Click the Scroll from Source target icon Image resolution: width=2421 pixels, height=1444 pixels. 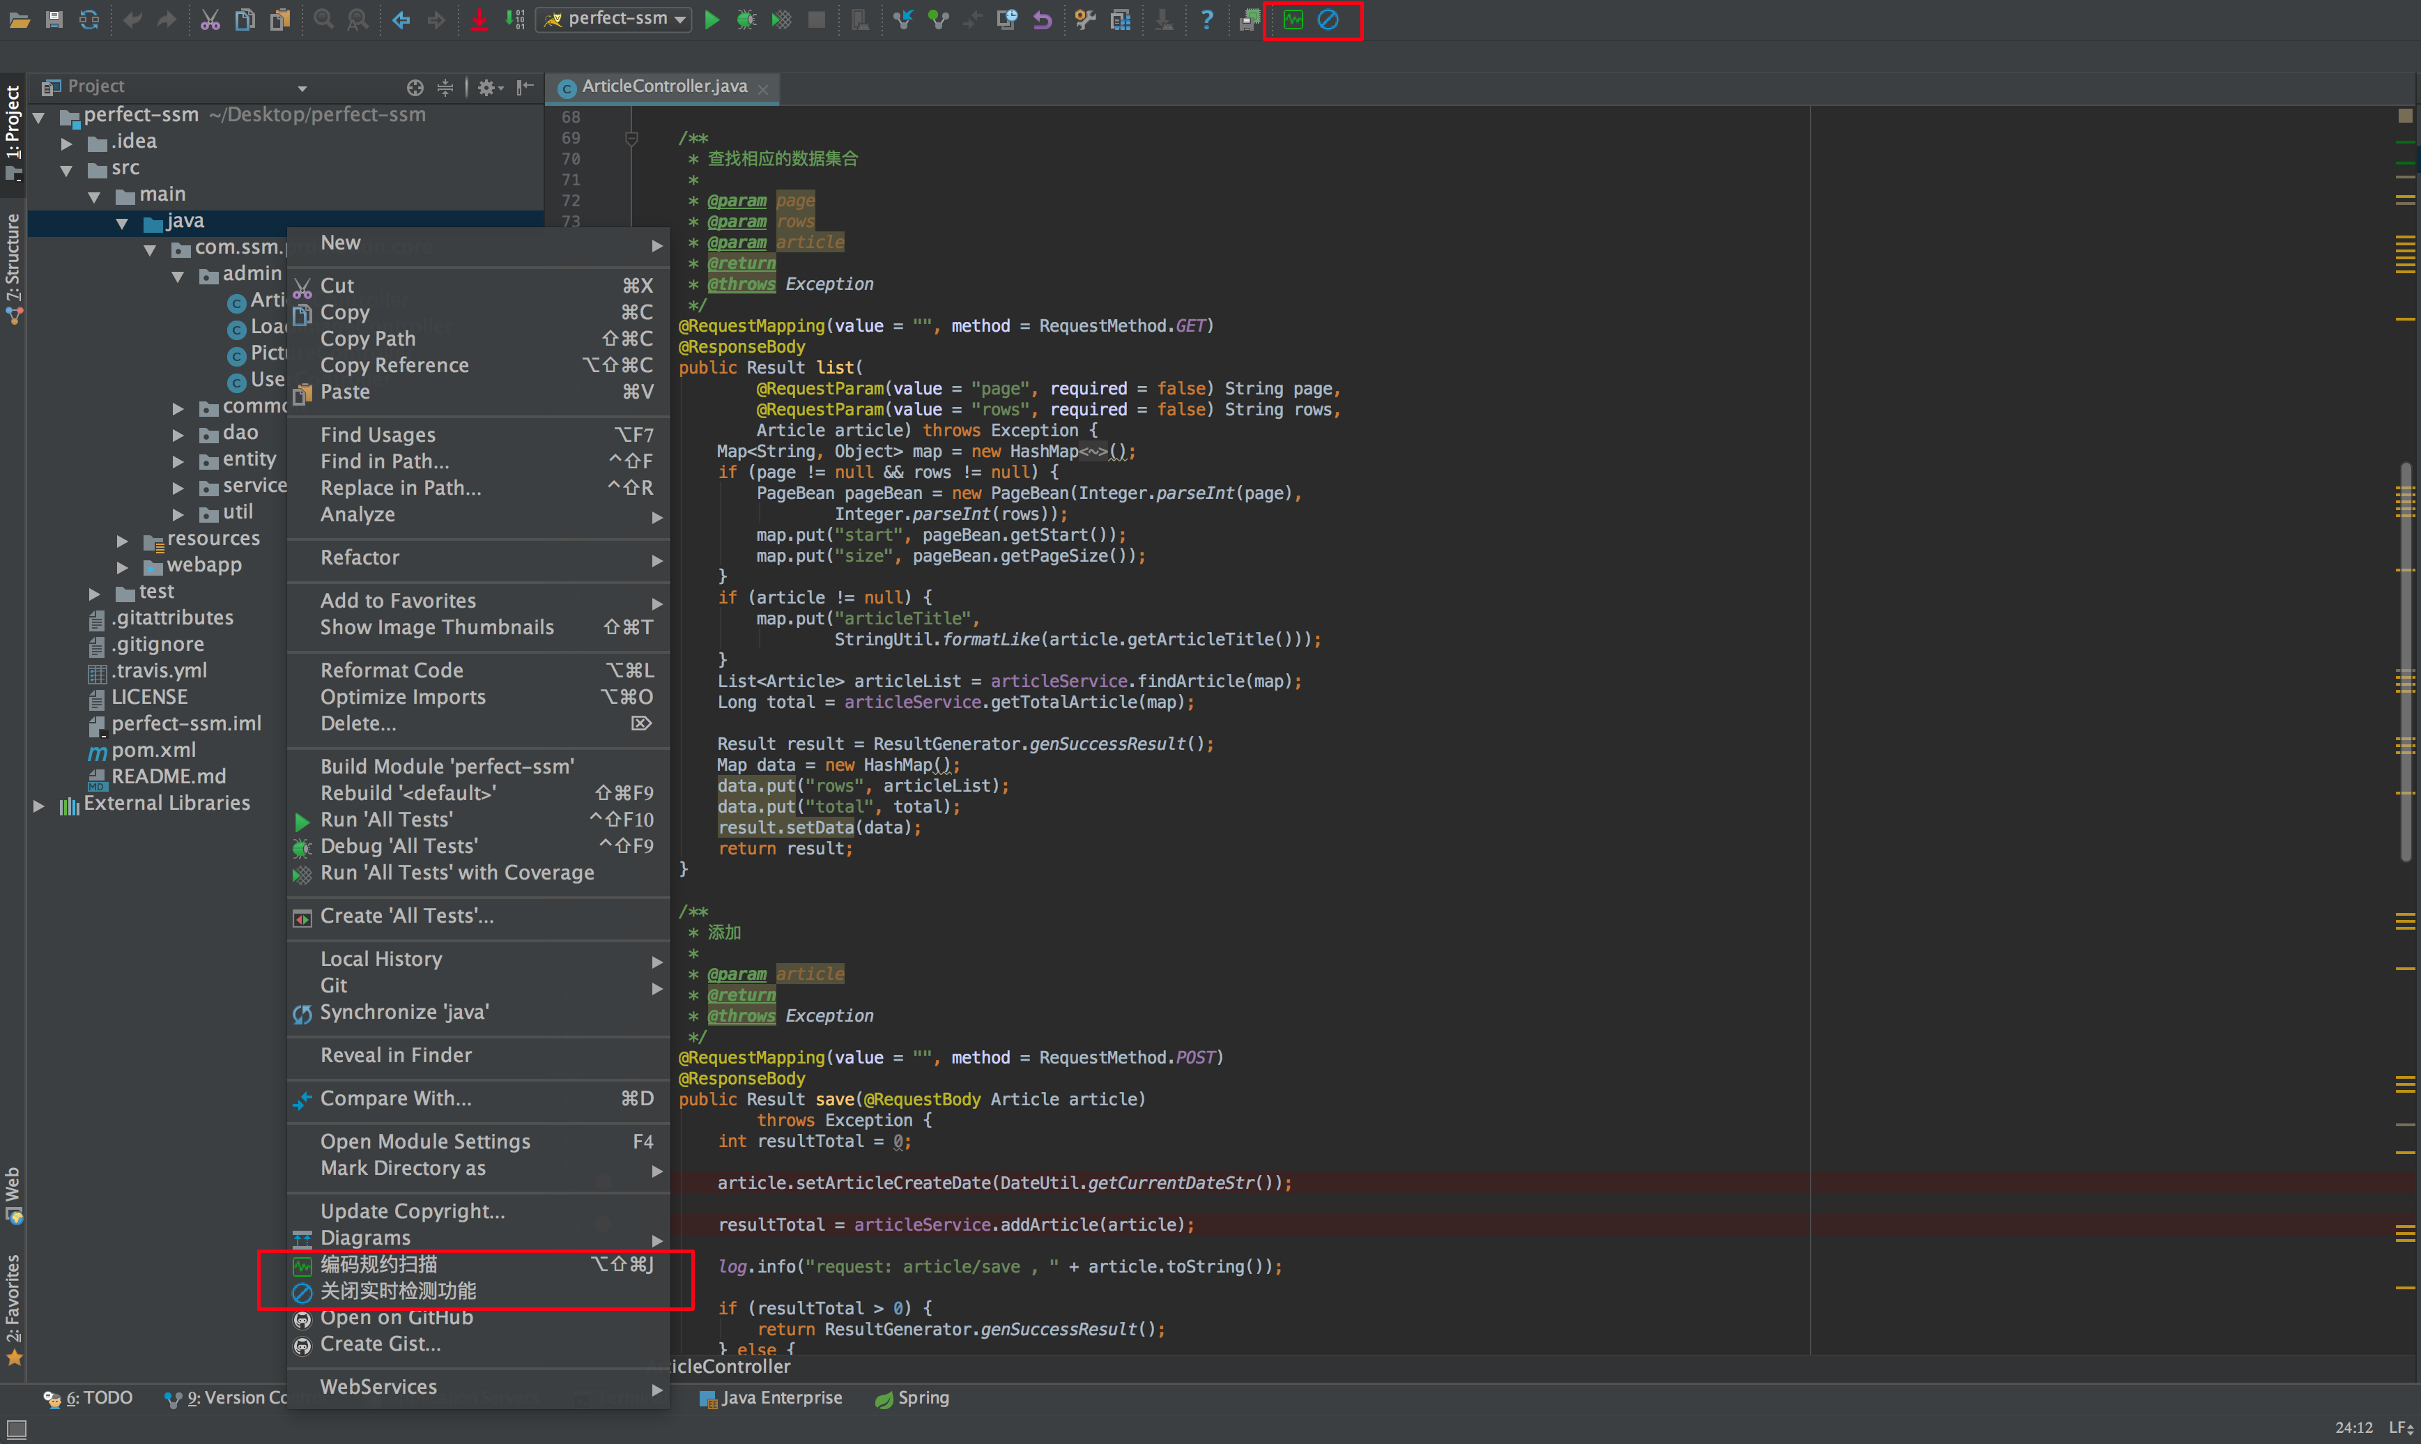[x=415, y=88]
